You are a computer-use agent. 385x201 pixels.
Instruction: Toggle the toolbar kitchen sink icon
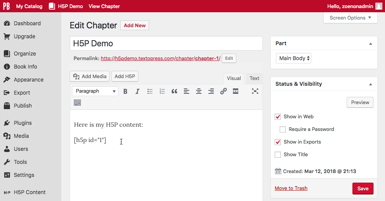(77, 103)
